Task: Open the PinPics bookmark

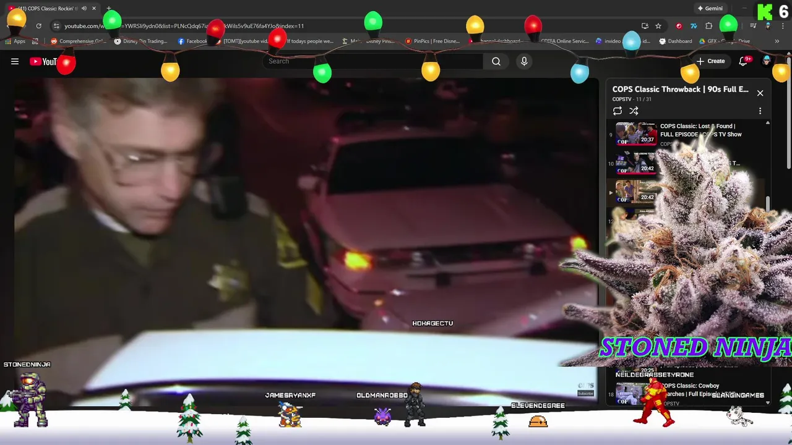Action: click(x=432, y=41)
